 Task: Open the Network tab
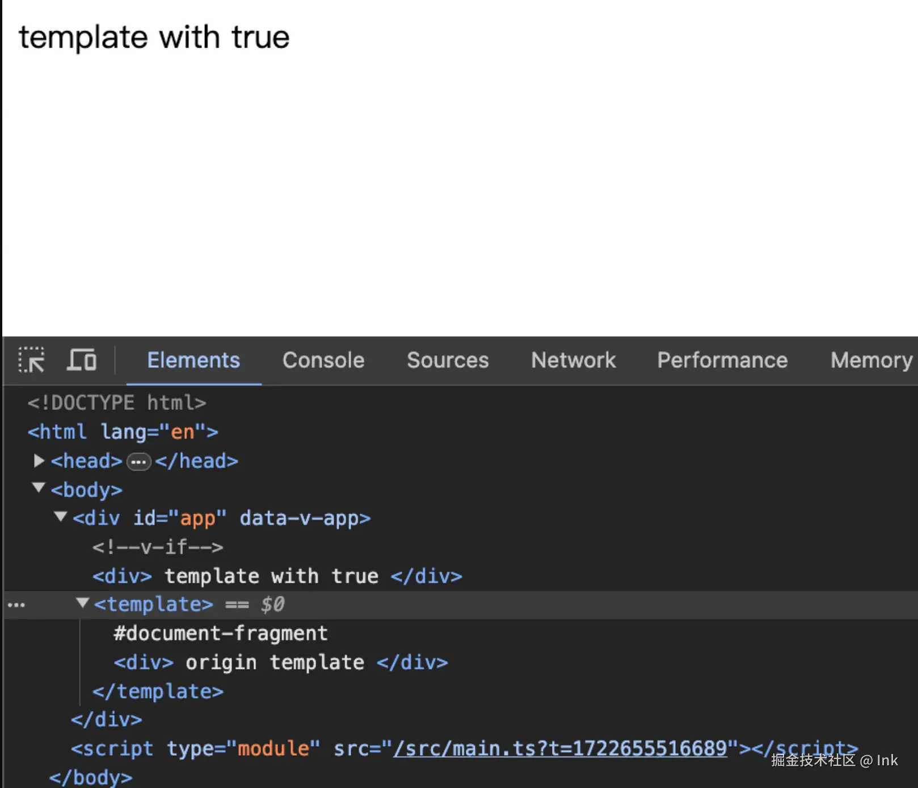click(573, 361)
